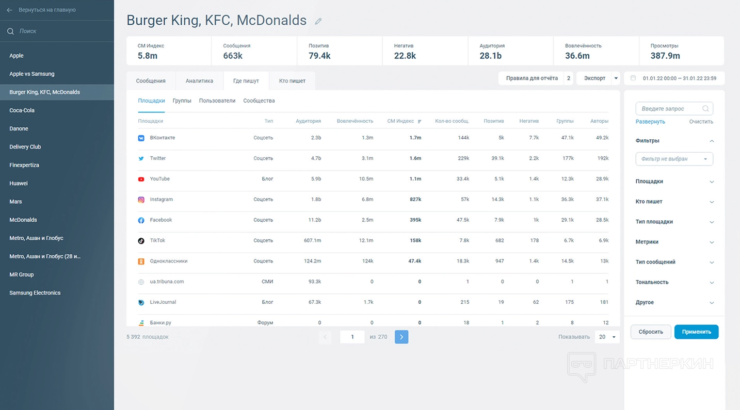Sort table by Аудитория column header

pos(308,121)
